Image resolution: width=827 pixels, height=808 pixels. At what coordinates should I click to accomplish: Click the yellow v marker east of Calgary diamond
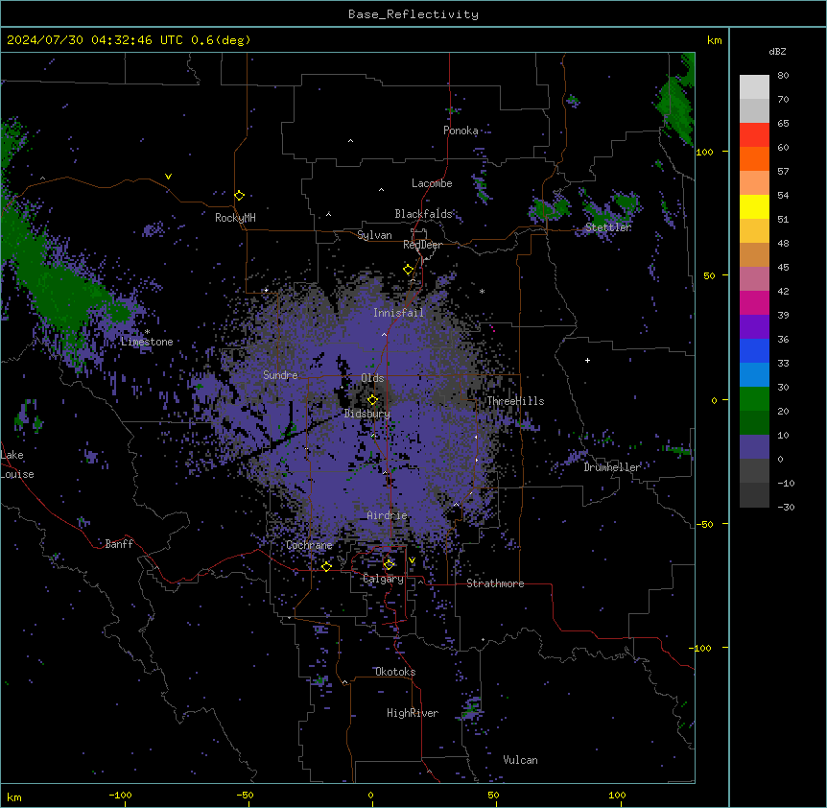pos(412,560)
